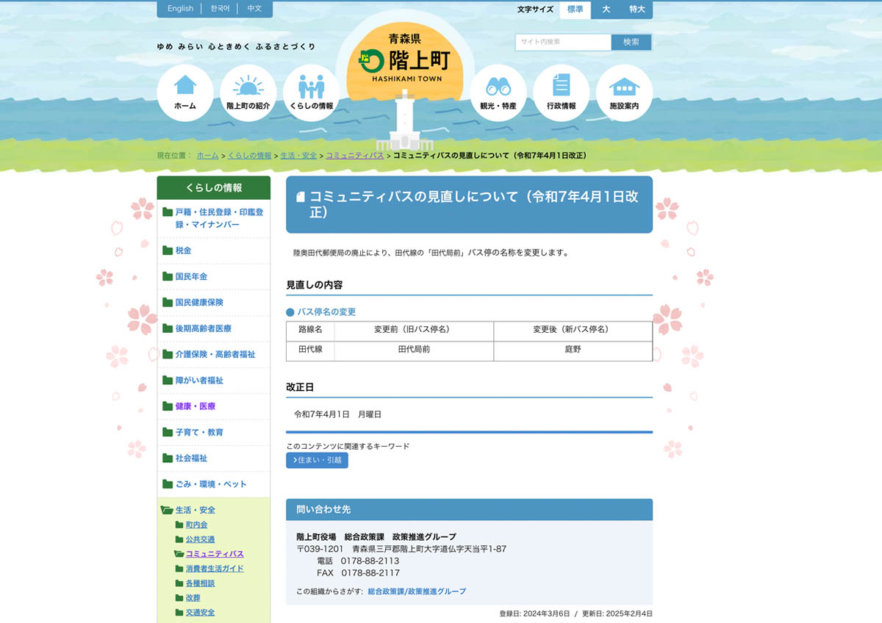Select コミュニティバス in the sidebar submenu
Screen dimensions: 882x623
point(215,554)
